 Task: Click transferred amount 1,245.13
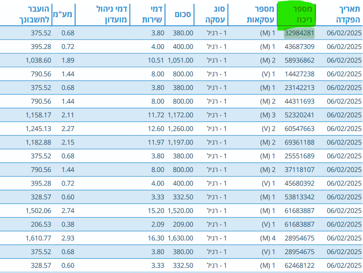coord(38,129)
